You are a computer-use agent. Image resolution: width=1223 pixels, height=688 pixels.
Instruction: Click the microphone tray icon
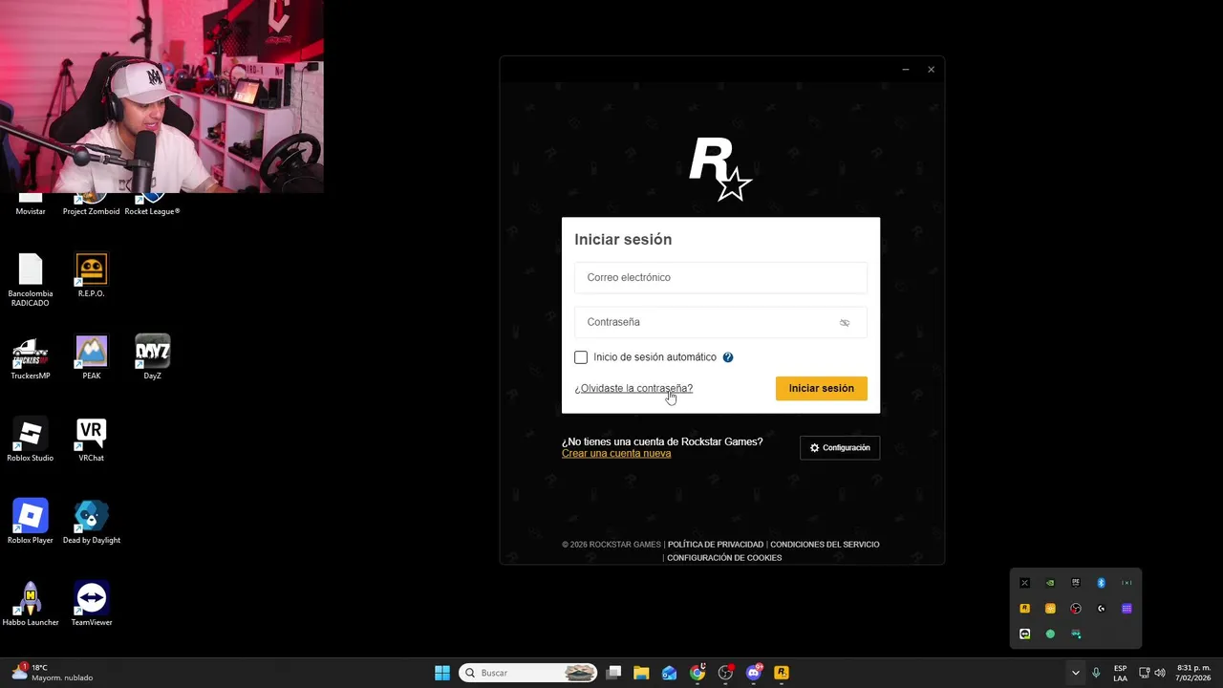1096,673
